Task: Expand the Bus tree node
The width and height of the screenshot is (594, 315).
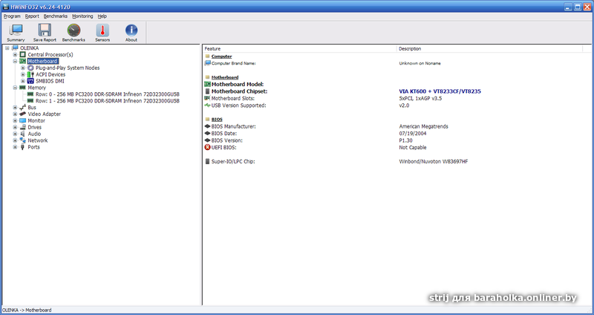Action: [15, 108]
